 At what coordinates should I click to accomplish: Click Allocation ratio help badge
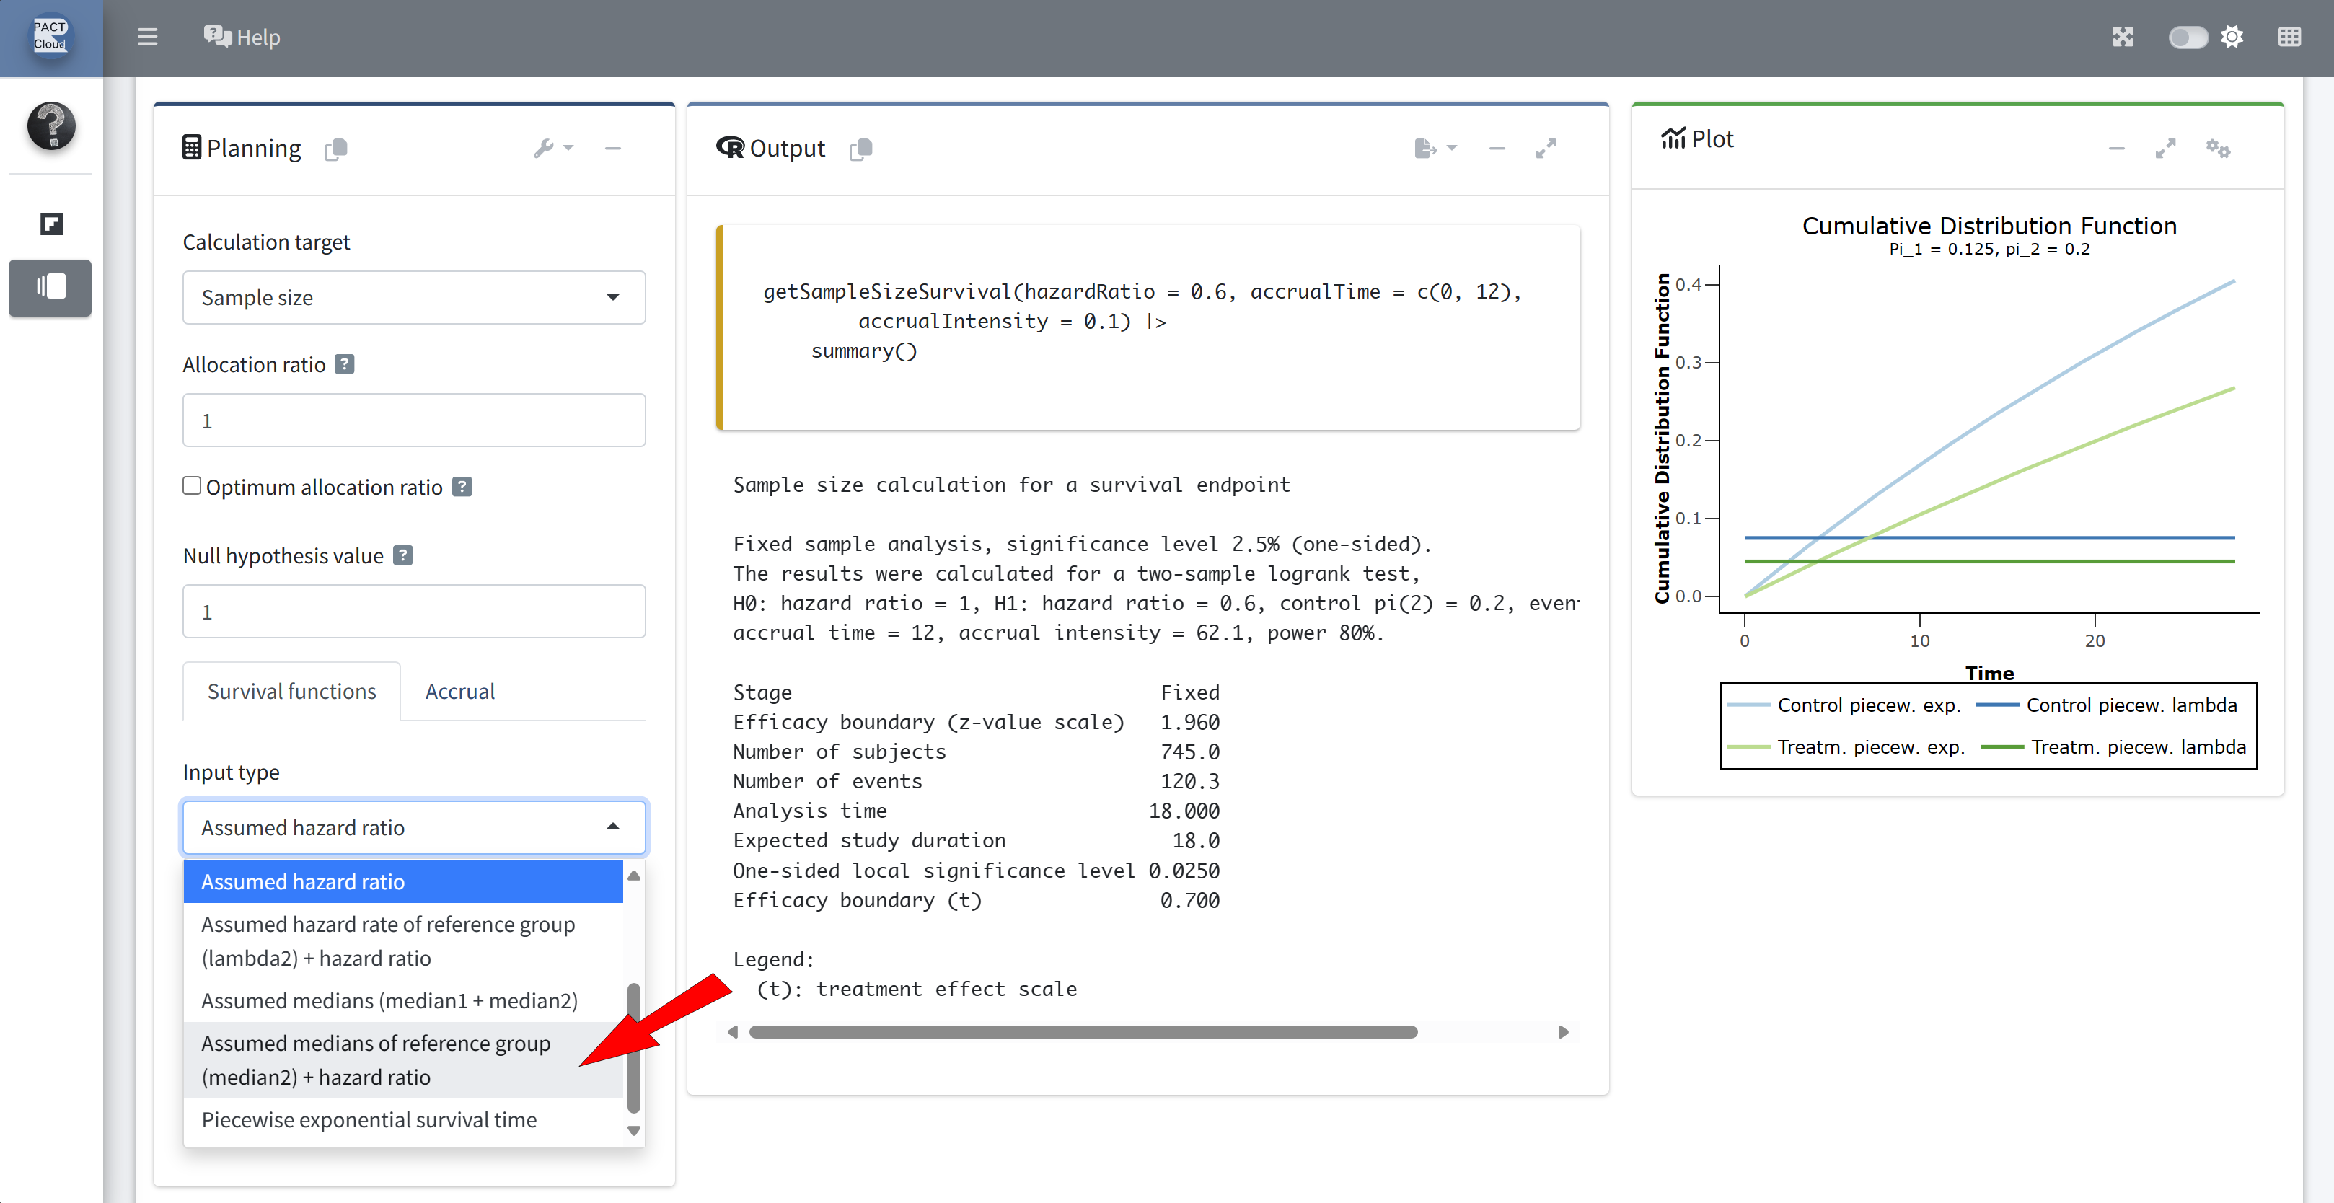(344, 364)
